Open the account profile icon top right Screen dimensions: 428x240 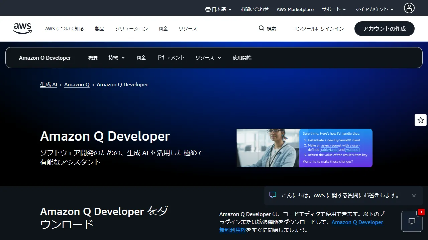[409, 8]
